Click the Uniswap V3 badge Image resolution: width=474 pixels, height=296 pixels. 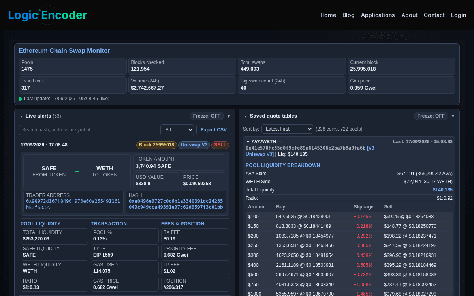(194, 145)
